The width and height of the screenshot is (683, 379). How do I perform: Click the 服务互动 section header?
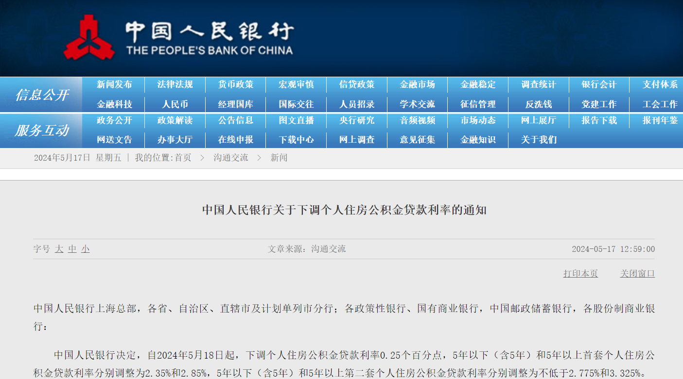pyautogui.click(x=42, y=131)
